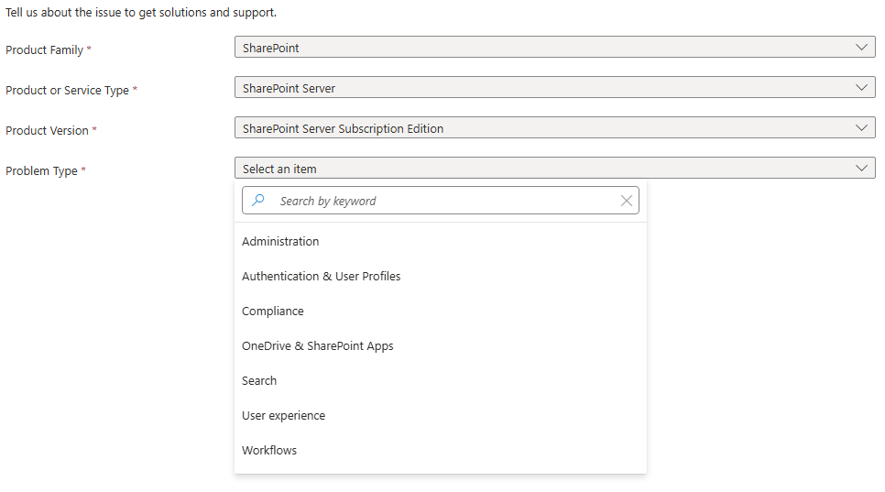Open the Product or Service Type dropdown
Image resolution: width=885 pixels, height=492 pixels.
(555, 87)
